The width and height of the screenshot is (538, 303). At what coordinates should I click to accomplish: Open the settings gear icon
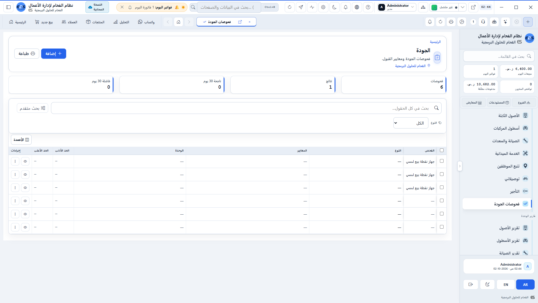323,7
